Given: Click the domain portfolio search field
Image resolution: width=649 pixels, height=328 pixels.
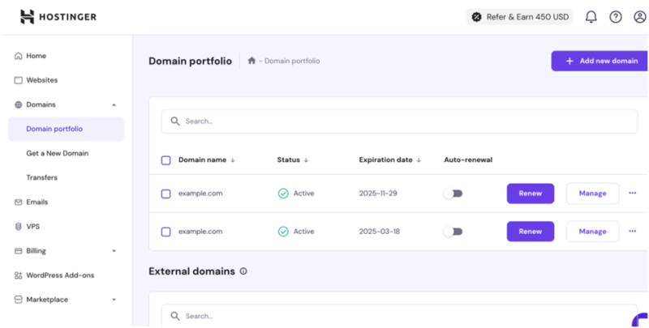Looking at the screenshot, I should click(399, 121).
